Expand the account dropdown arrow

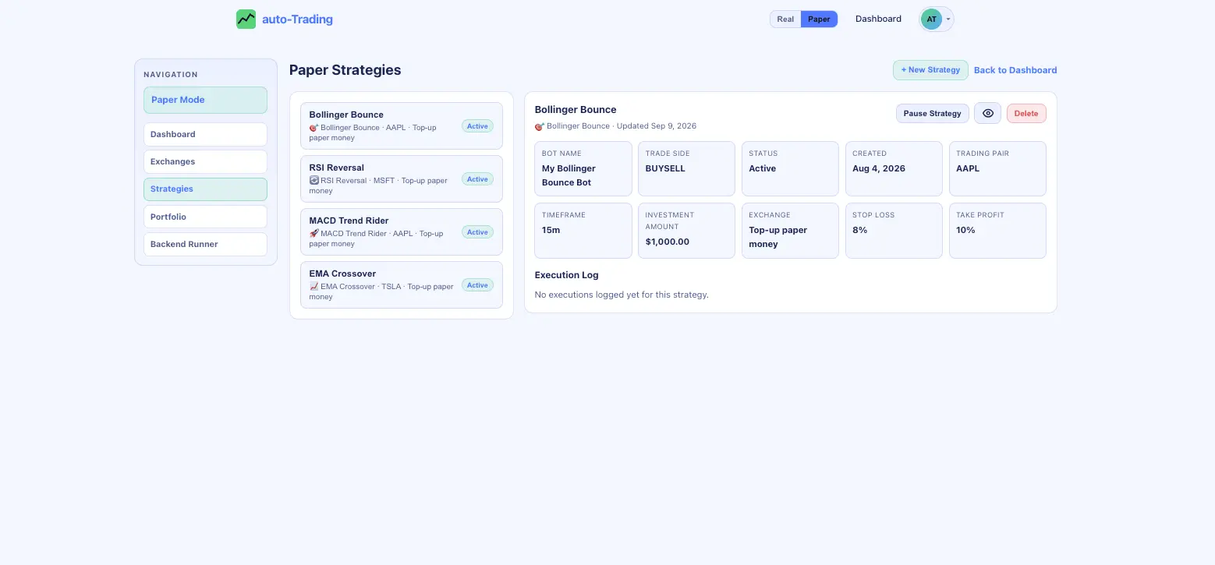click(948, 19)
